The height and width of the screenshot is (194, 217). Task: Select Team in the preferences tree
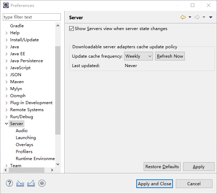click(x=16, y=166)
